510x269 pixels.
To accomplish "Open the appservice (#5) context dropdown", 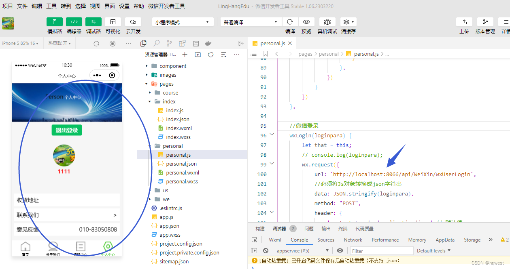I will pos(303,250).
